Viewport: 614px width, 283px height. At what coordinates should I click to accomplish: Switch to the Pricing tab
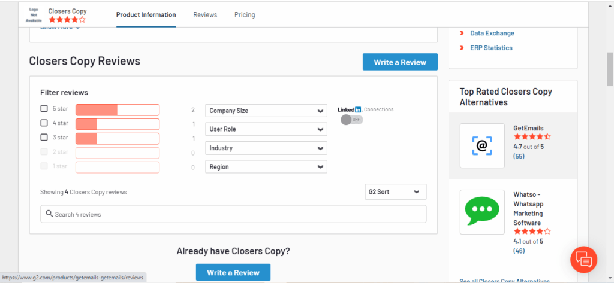(x=245, y=15)
